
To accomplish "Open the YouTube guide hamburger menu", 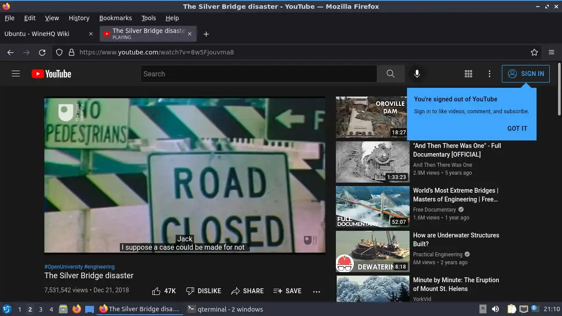I will (x=16, y=74).
